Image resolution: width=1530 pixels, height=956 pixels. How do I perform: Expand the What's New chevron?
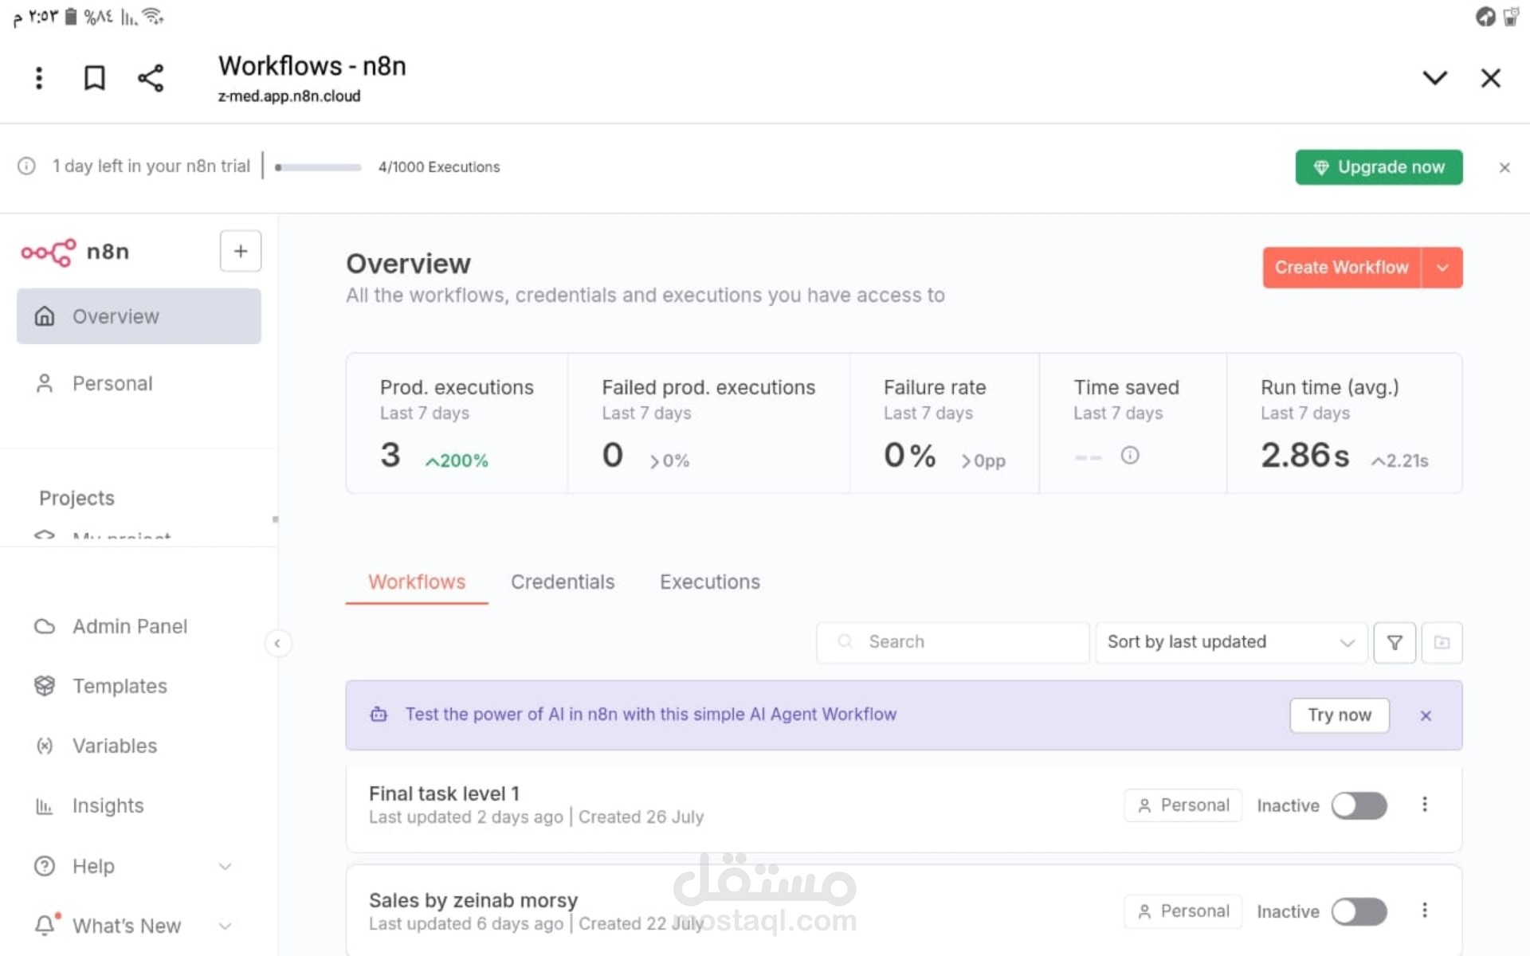(x=226, y=927)
